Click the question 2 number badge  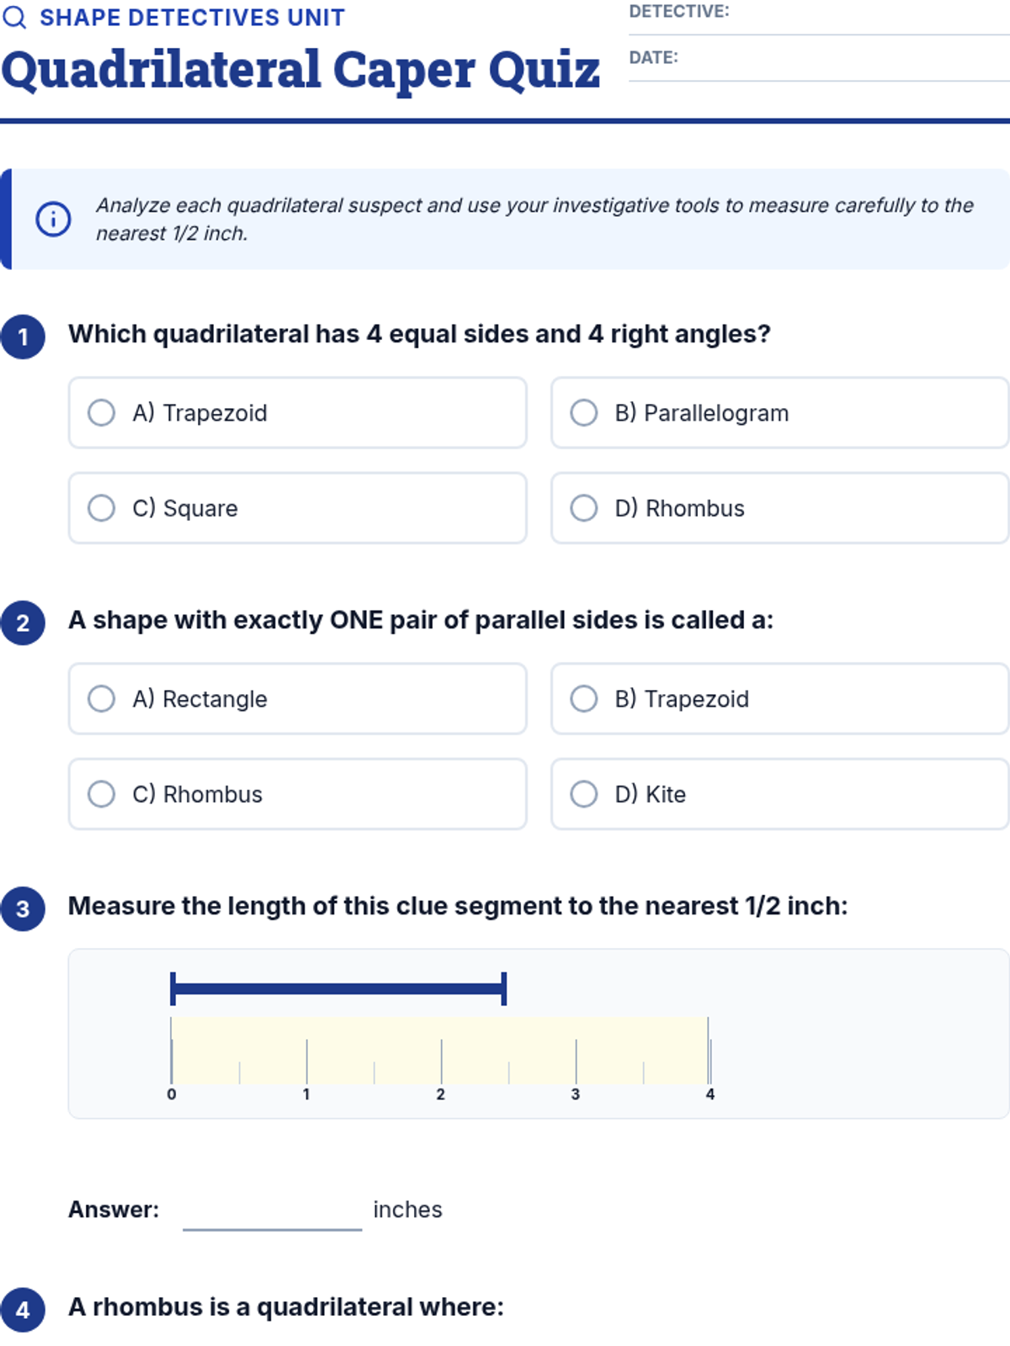tap(23, 623)
